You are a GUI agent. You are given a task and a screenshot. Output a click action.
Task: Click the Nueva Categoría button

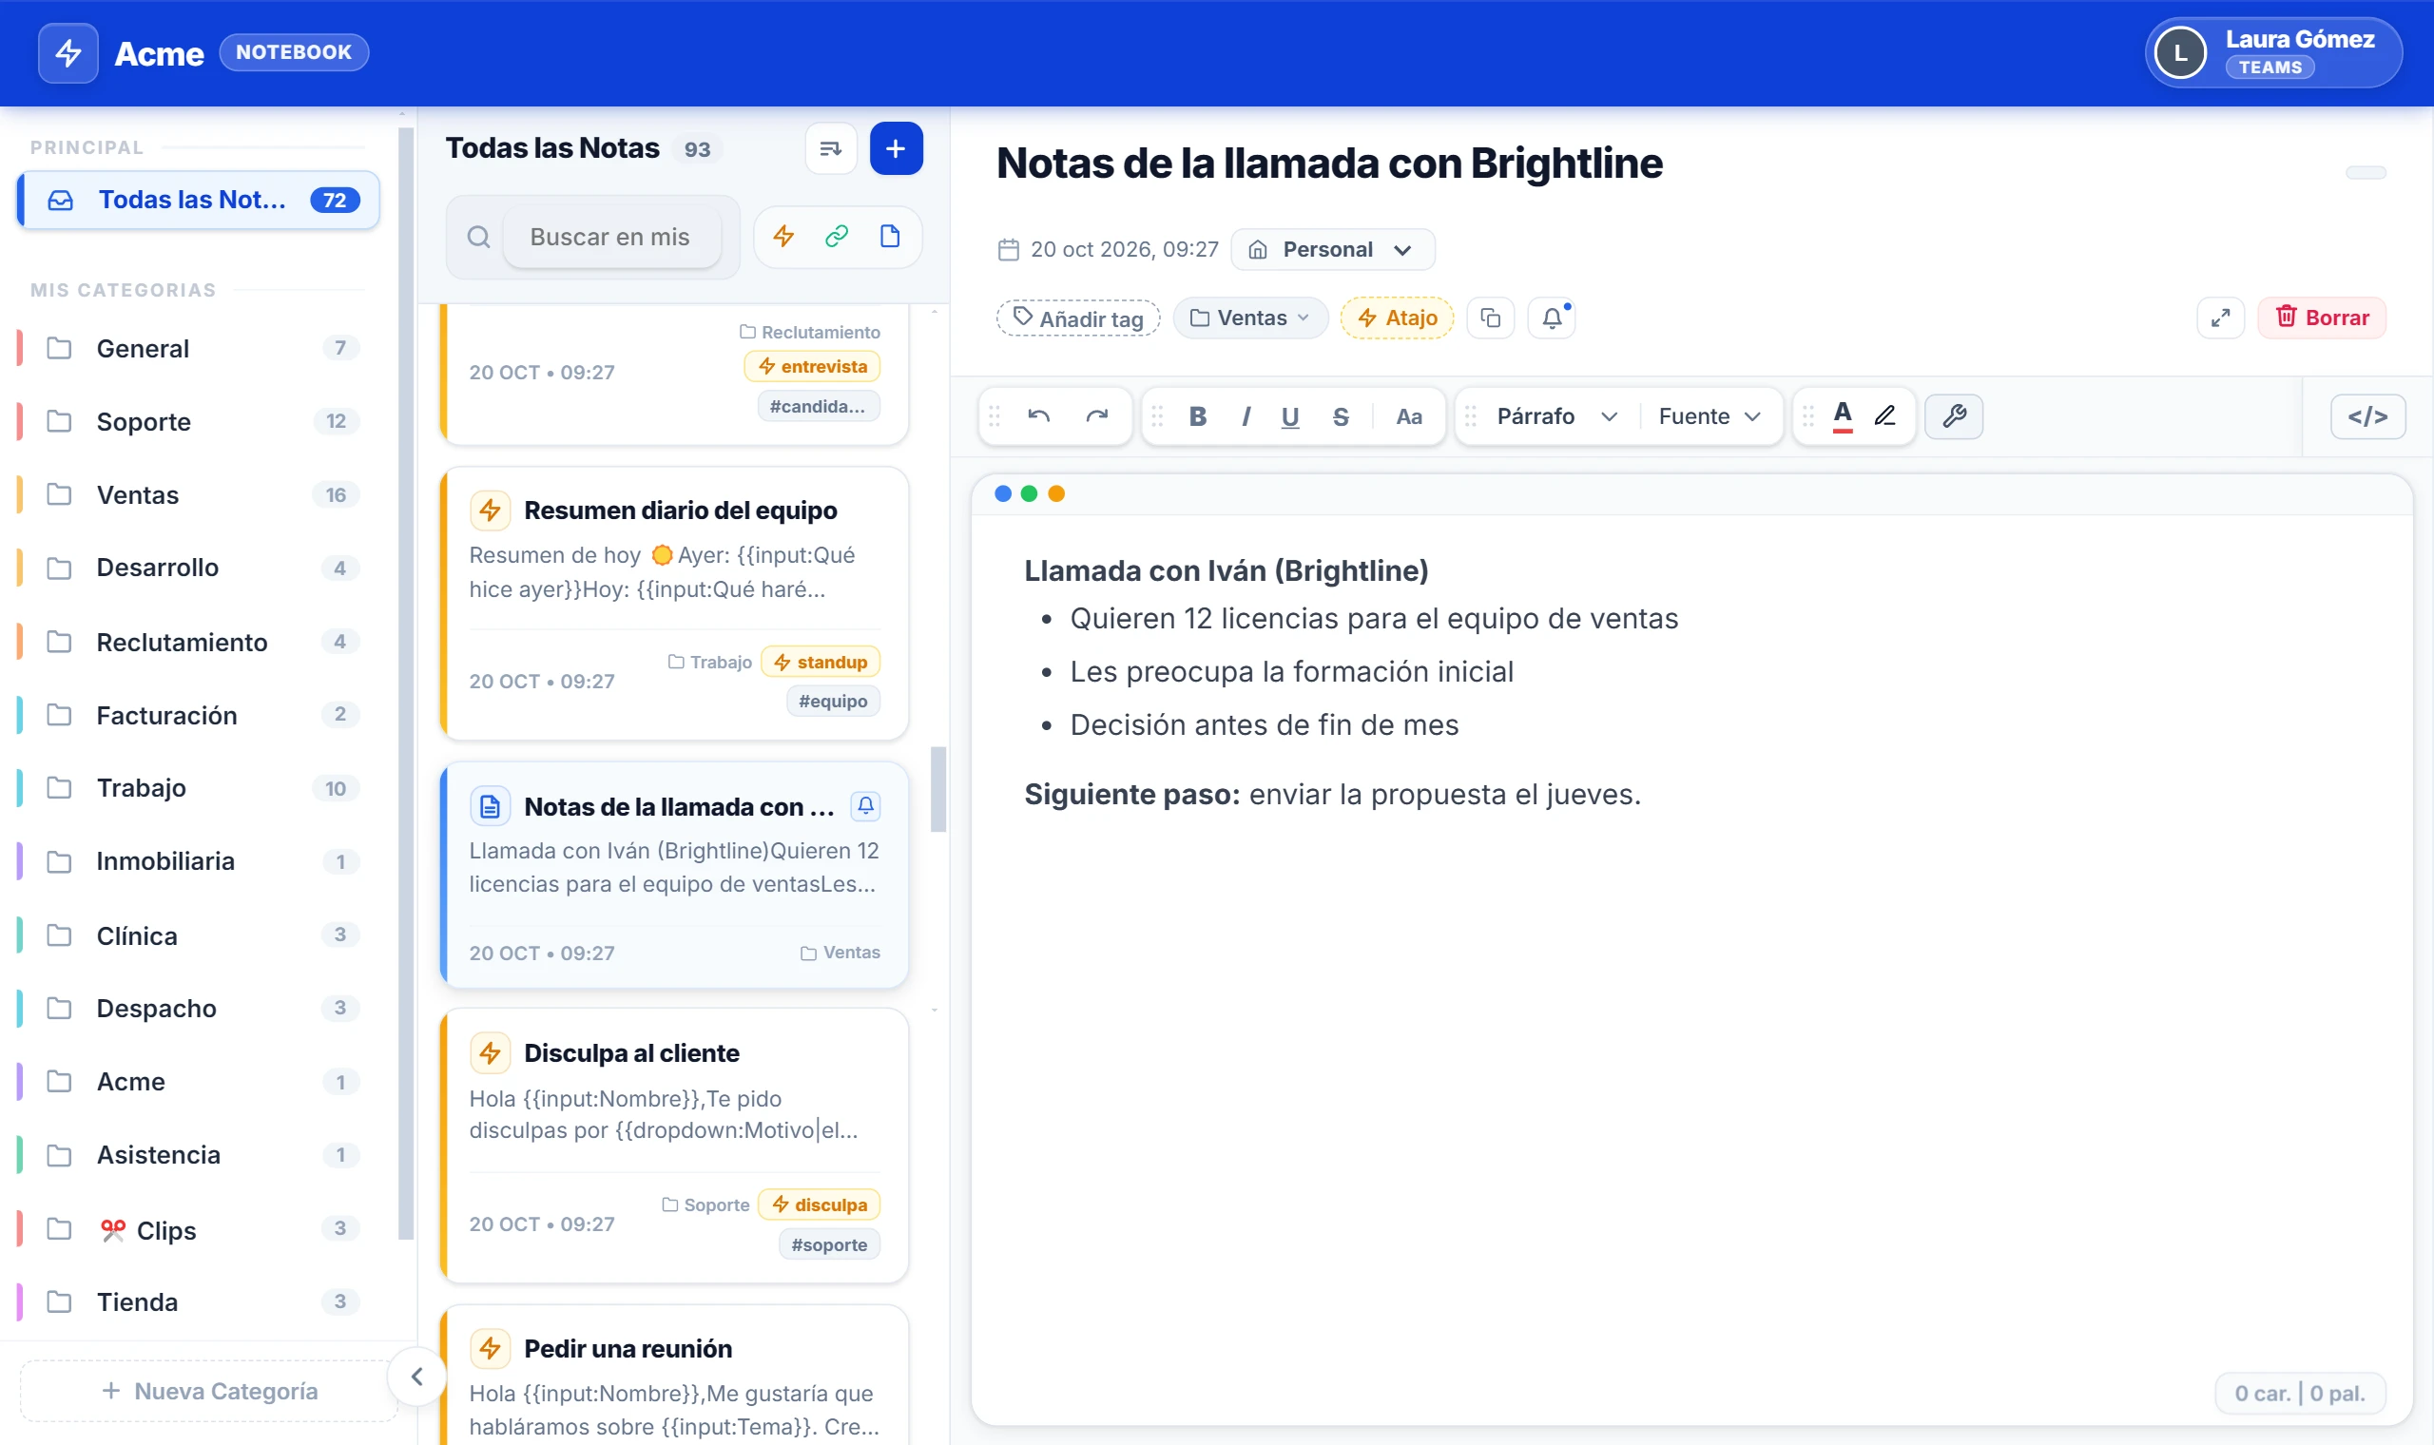click(x=208, y=1392)
